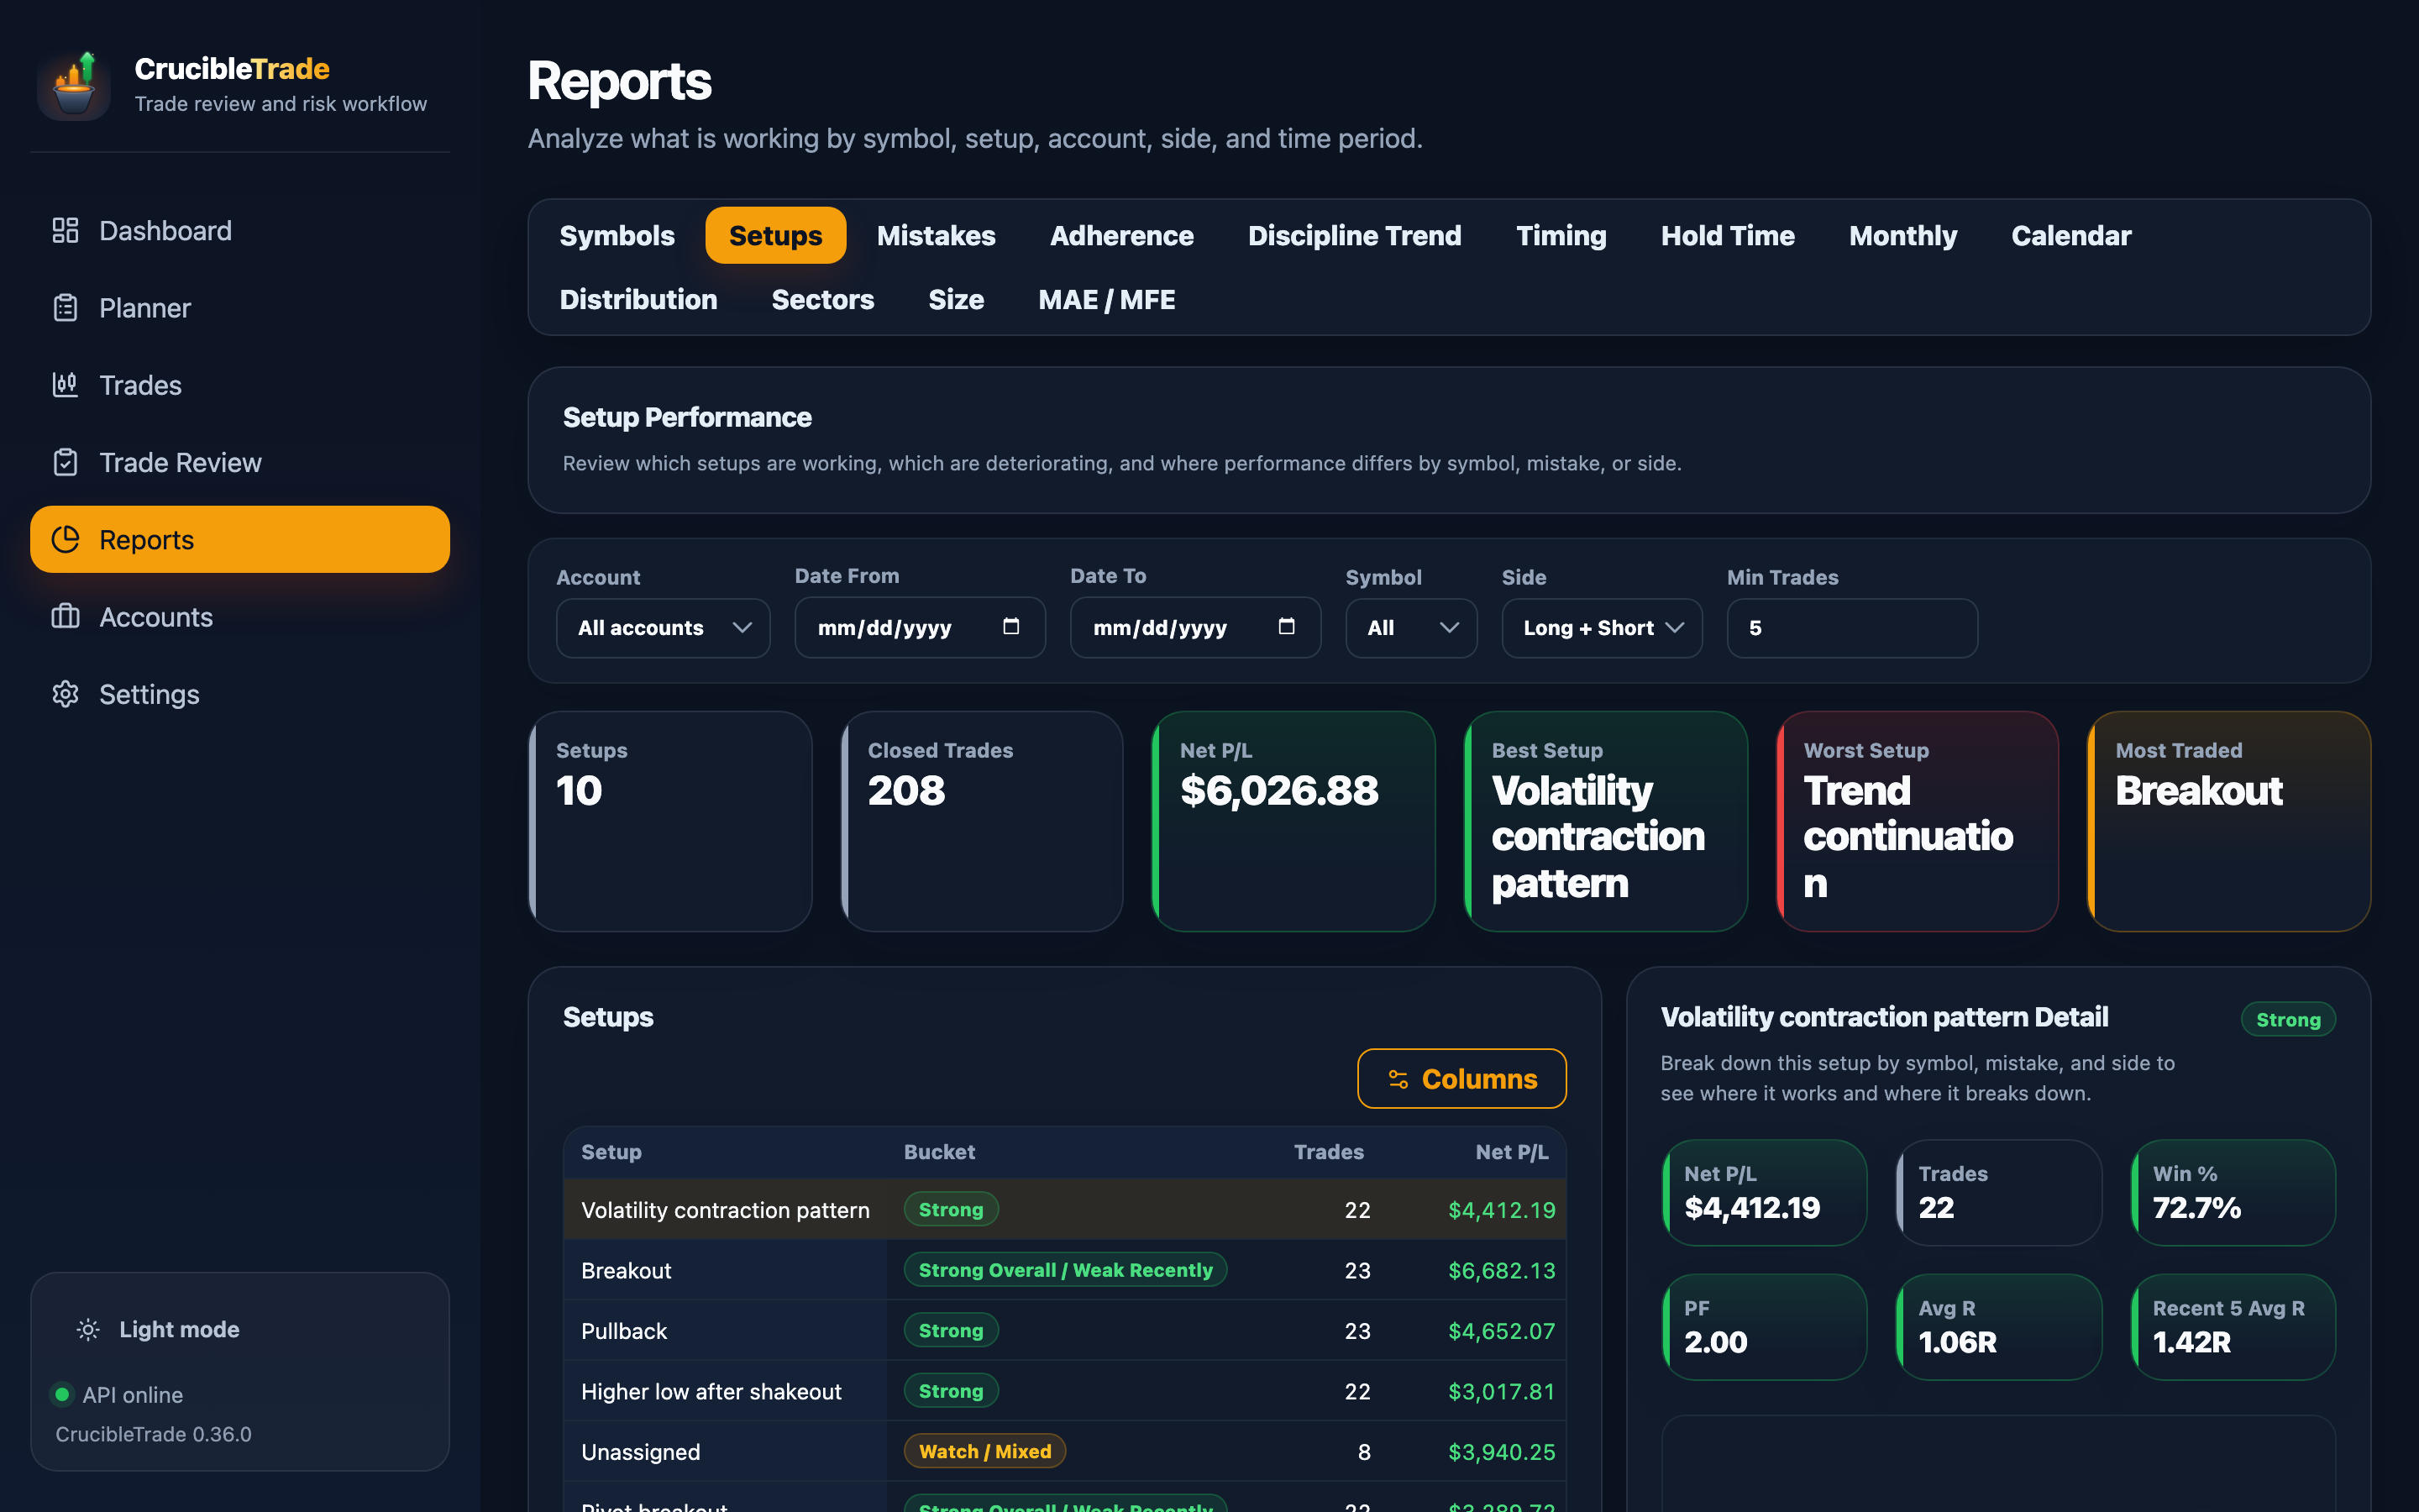Open Accounts page in sidebar
This screenshot has width=2419, height=1512.
point(240,616)
